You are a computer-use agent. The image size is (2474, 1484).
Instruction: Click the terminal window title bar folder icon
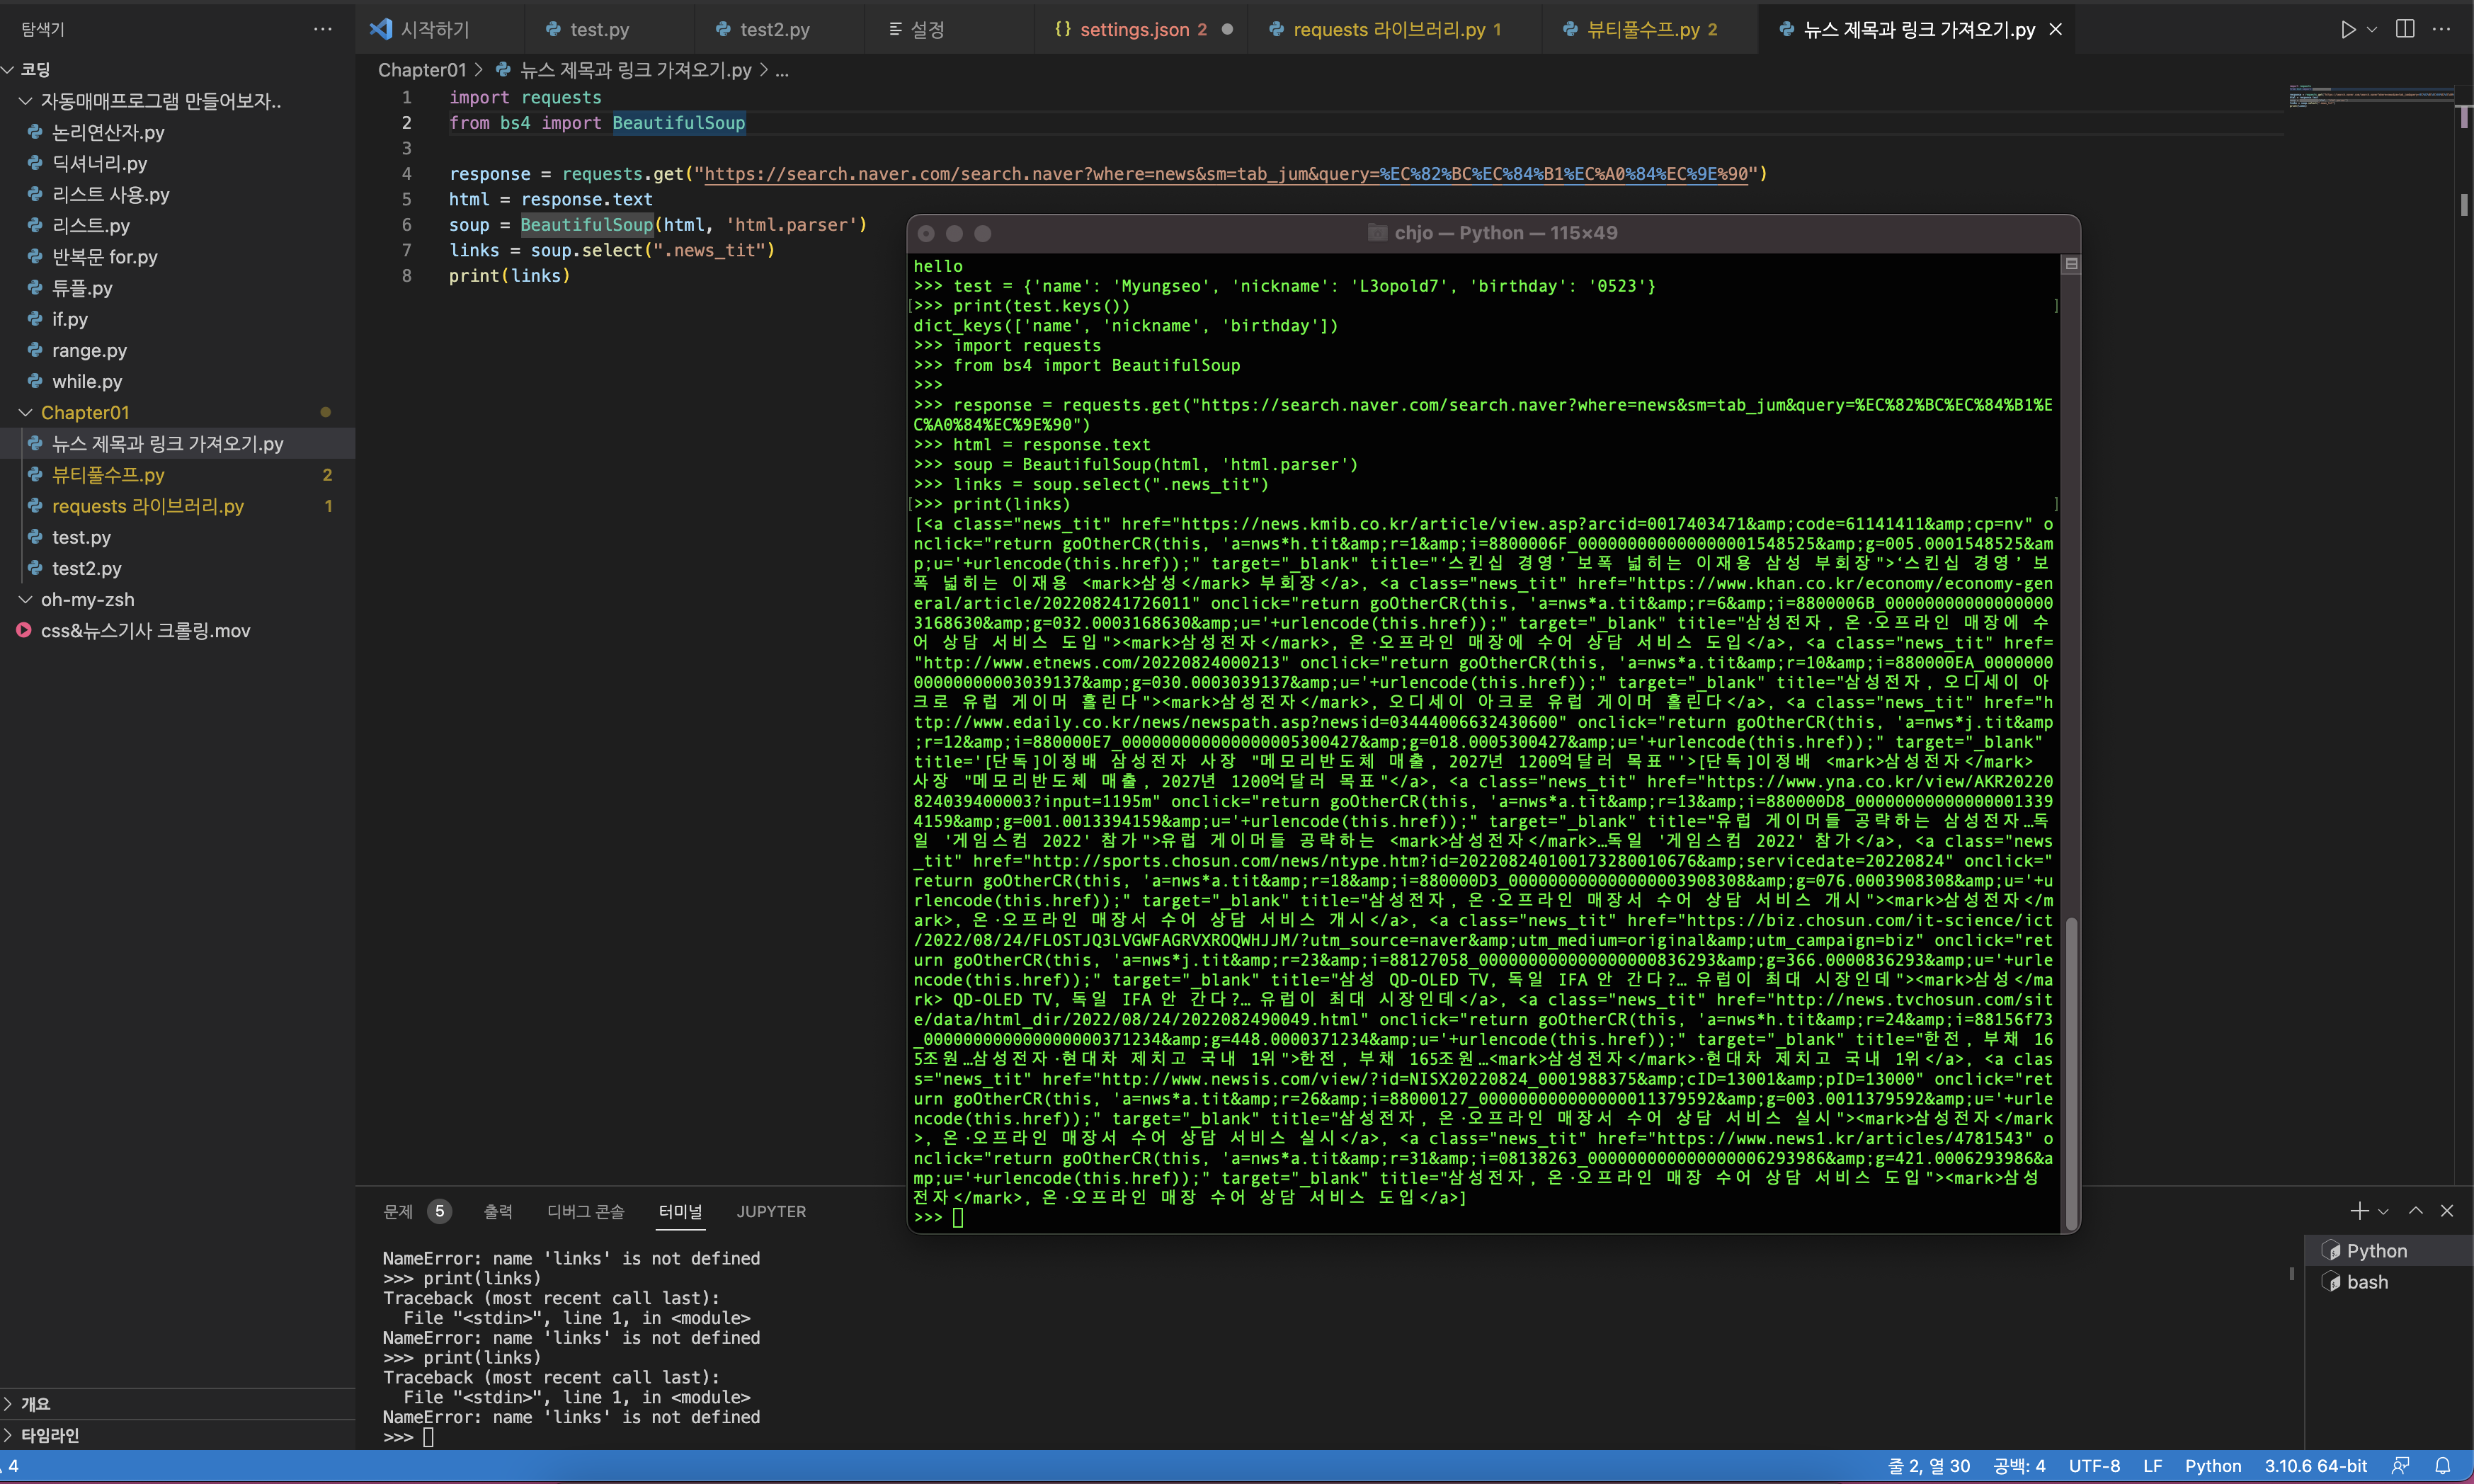(x=1377, y=233)
